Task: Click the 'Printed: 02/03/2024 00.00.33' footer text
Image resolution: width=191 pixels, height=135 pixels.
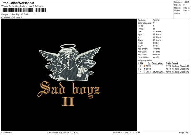Action: (127, 133)
